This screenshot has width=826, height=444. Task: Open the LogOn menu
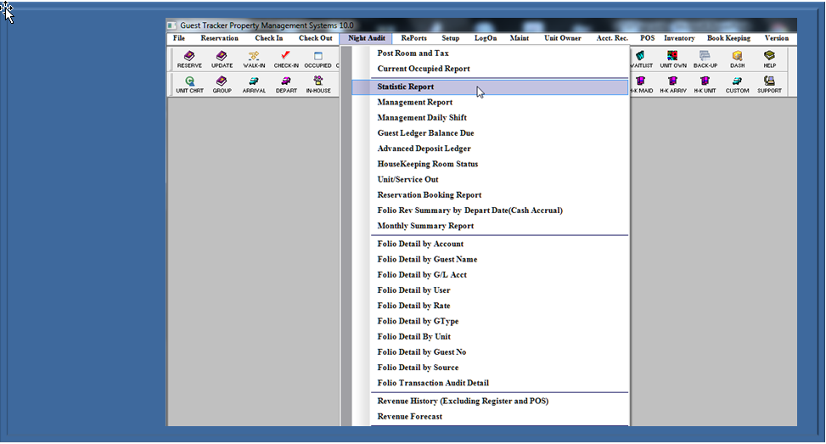[x=486, y=38]
